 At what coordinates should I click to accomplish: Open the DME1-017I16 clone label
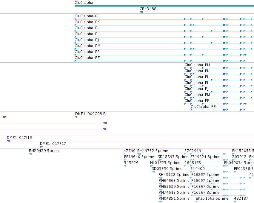(x=19, y=138)
